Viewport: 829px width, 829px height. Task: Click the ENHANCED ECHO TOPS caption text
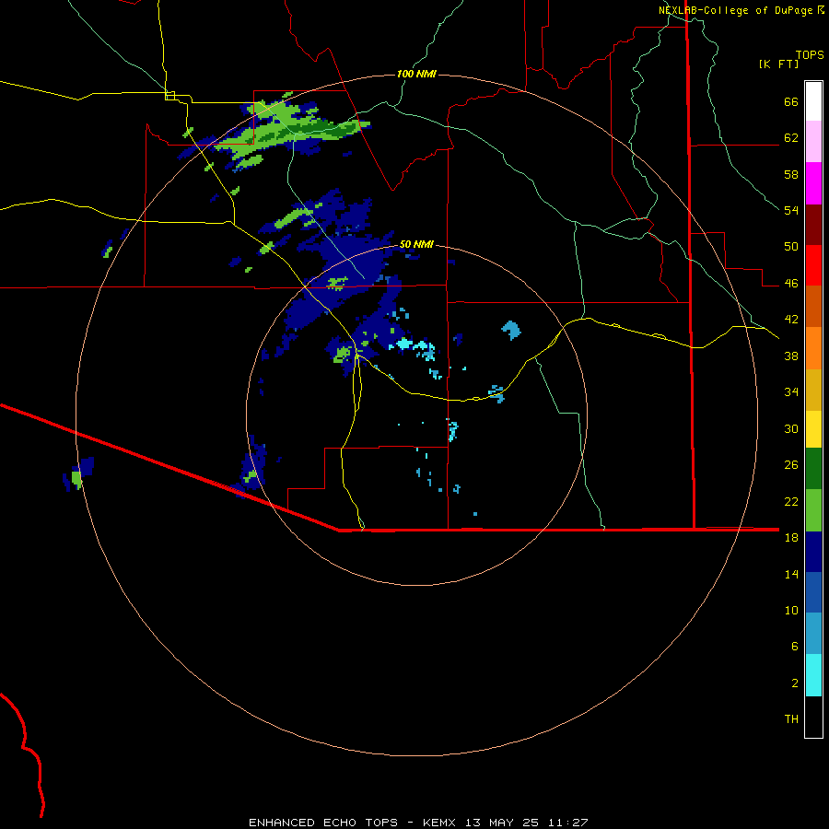coord(323,823)
